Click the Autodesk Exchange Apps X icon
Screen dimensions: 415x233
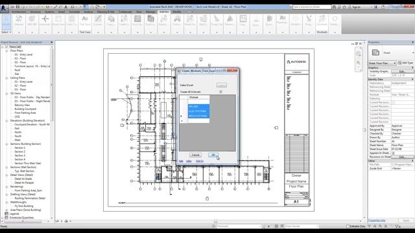tap(375, 7)
